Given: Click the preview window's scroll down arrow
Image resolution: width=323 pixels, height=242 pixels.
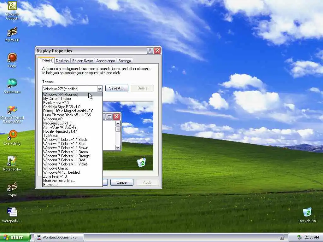Looking at the screenshot, I should coord(118,147).
